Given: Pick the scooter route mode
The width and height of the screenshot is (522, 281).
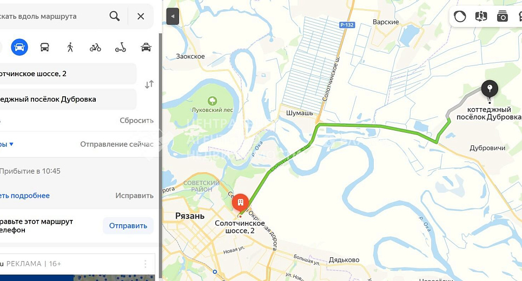Looking at the screenshot, I should point(121,47).
